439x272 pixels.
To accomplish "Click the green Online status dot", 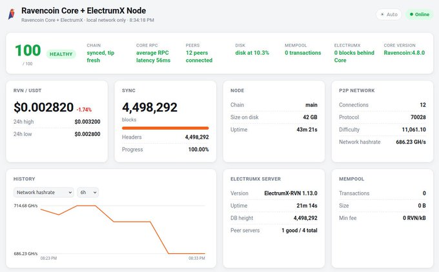I will [411, 15].
